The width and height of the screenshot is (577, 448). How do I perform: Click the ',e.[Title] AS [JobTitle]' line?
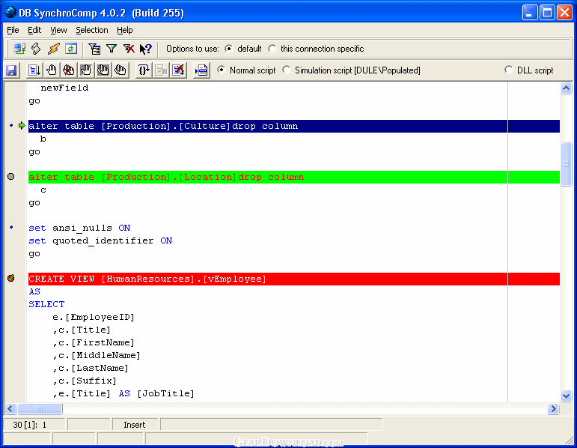click(x=123, y=394)
